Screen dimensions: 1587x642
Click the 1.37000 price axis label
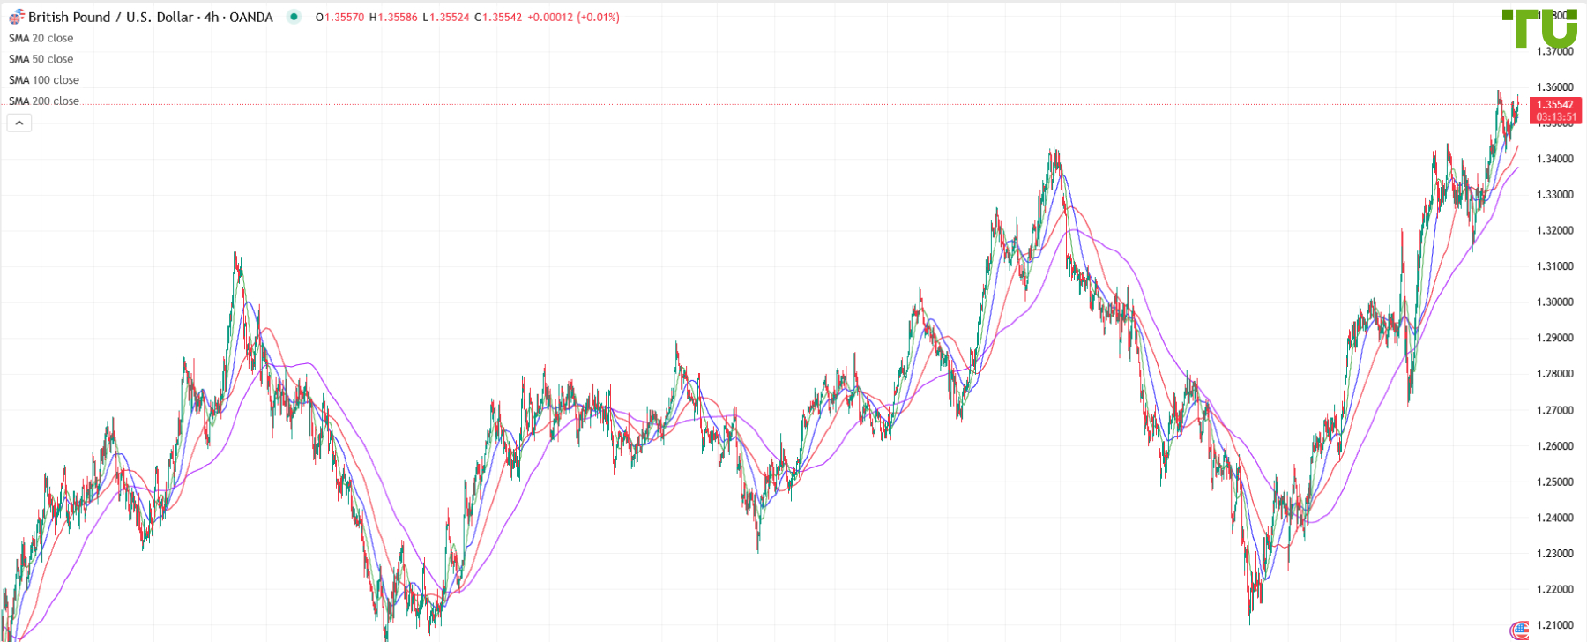tap(1555, 51)
